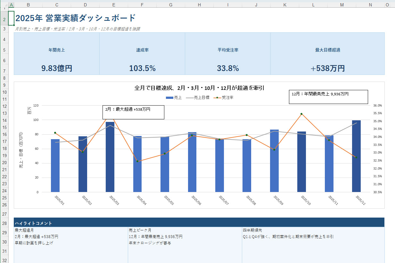Select the 平均受注率 value 33.8%

tap(228, 68)
